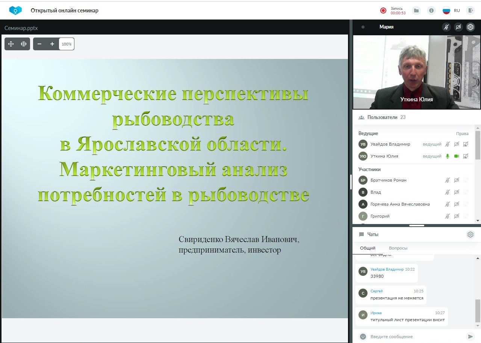Toggle camera for Горячева Анна Вячеславовна
This screenshot has height=343, width=481.
[x=457, y=204]
